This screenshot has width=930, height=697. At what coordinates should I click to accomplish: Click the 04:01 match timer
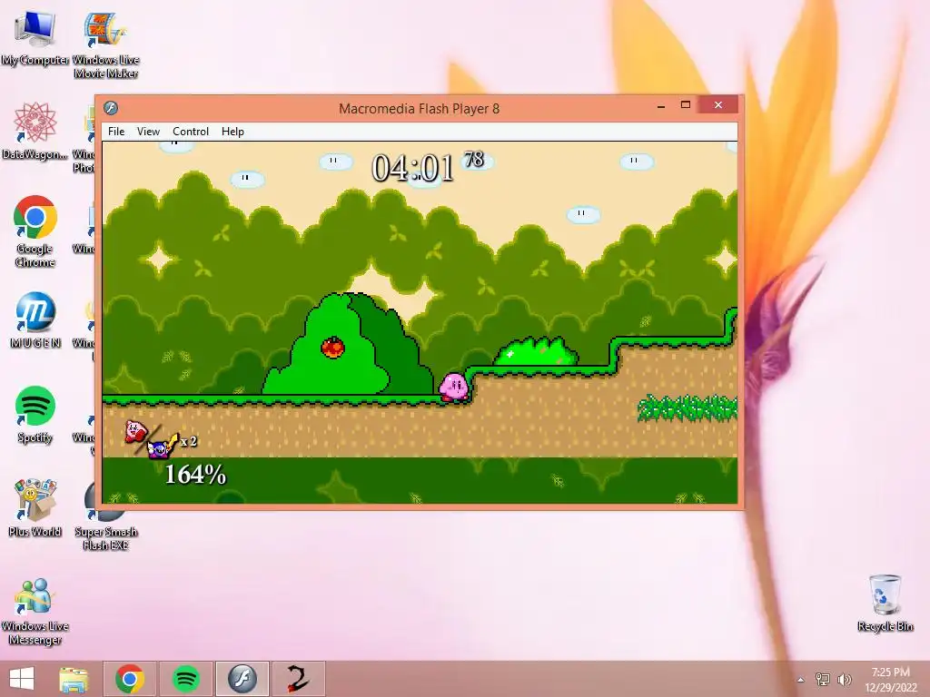[413, 168]
